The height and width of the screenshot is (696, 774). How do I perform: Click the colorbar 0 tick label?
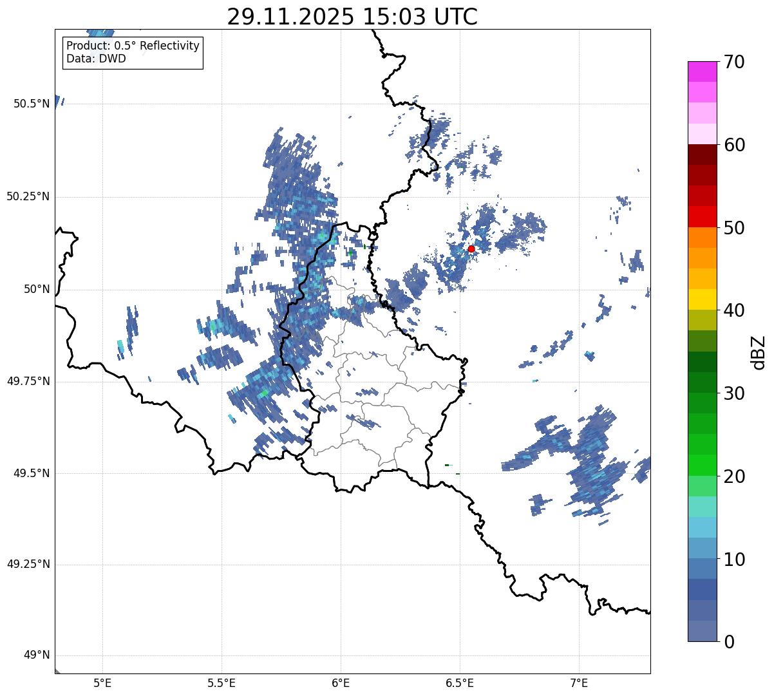729,642
